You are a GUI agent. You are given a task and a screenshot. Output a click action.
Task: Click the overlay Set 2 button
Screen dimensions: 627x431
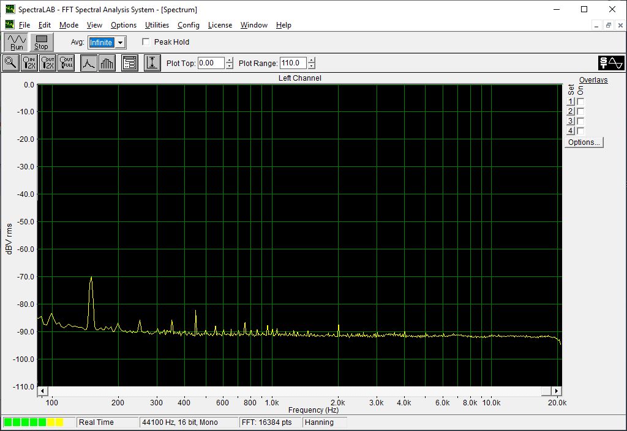pyautogui.click(x=571, y=111)
